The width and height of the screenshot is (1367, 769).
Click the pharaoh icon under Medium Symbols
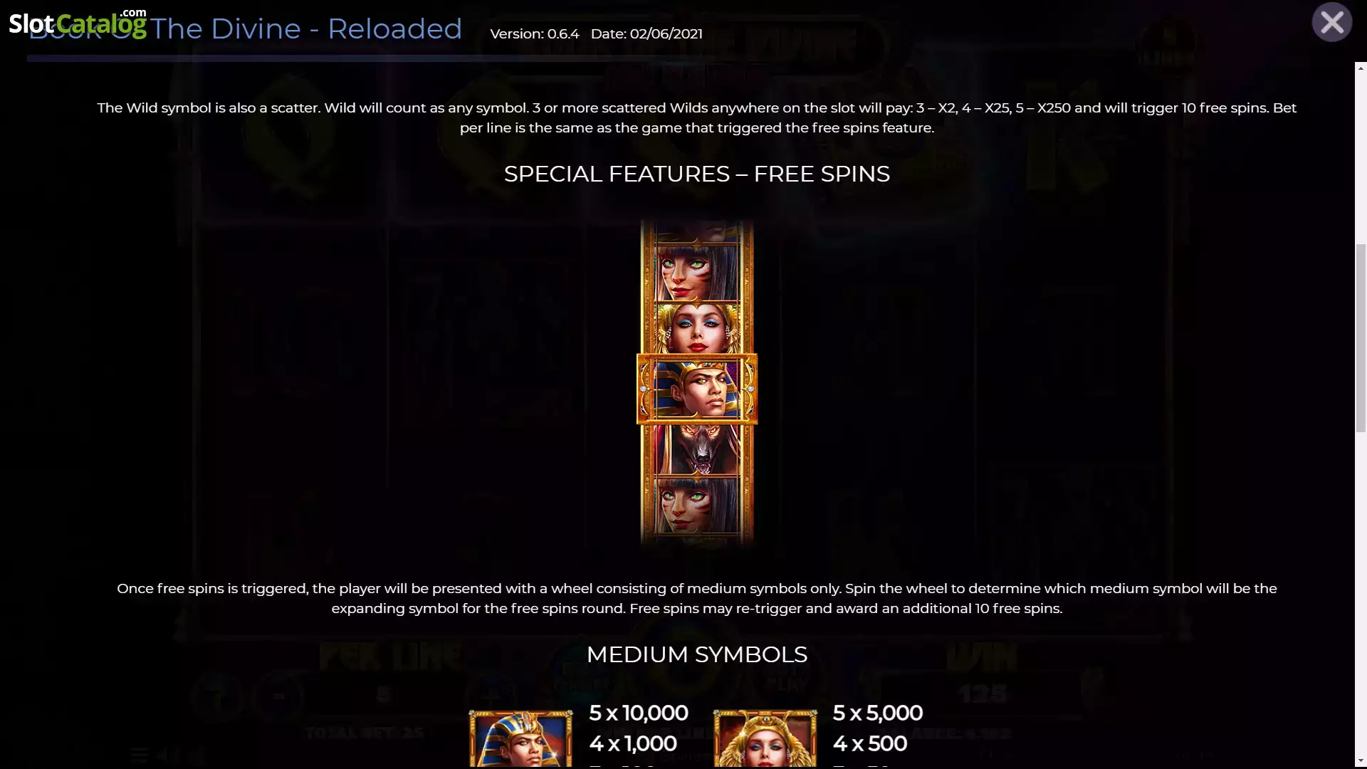click(520, 738)
